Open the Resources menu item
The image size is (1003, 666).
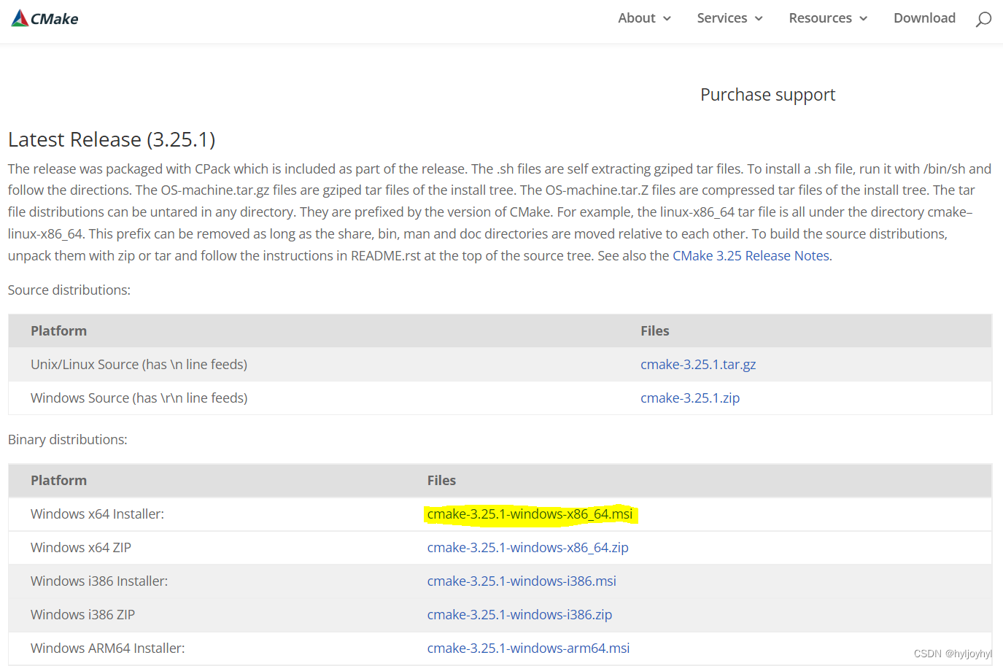point(821,18)
